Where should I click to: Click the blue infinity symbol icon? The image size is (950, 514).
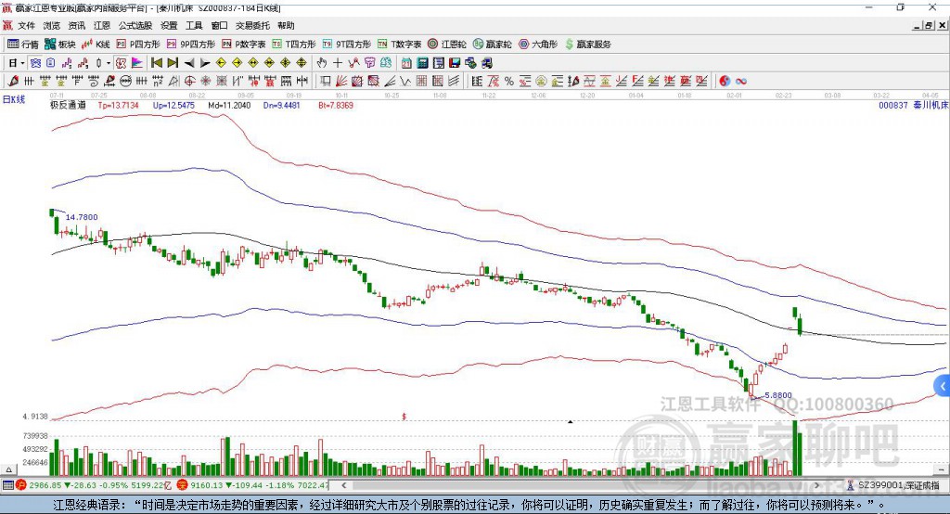[x=741, y=82]
